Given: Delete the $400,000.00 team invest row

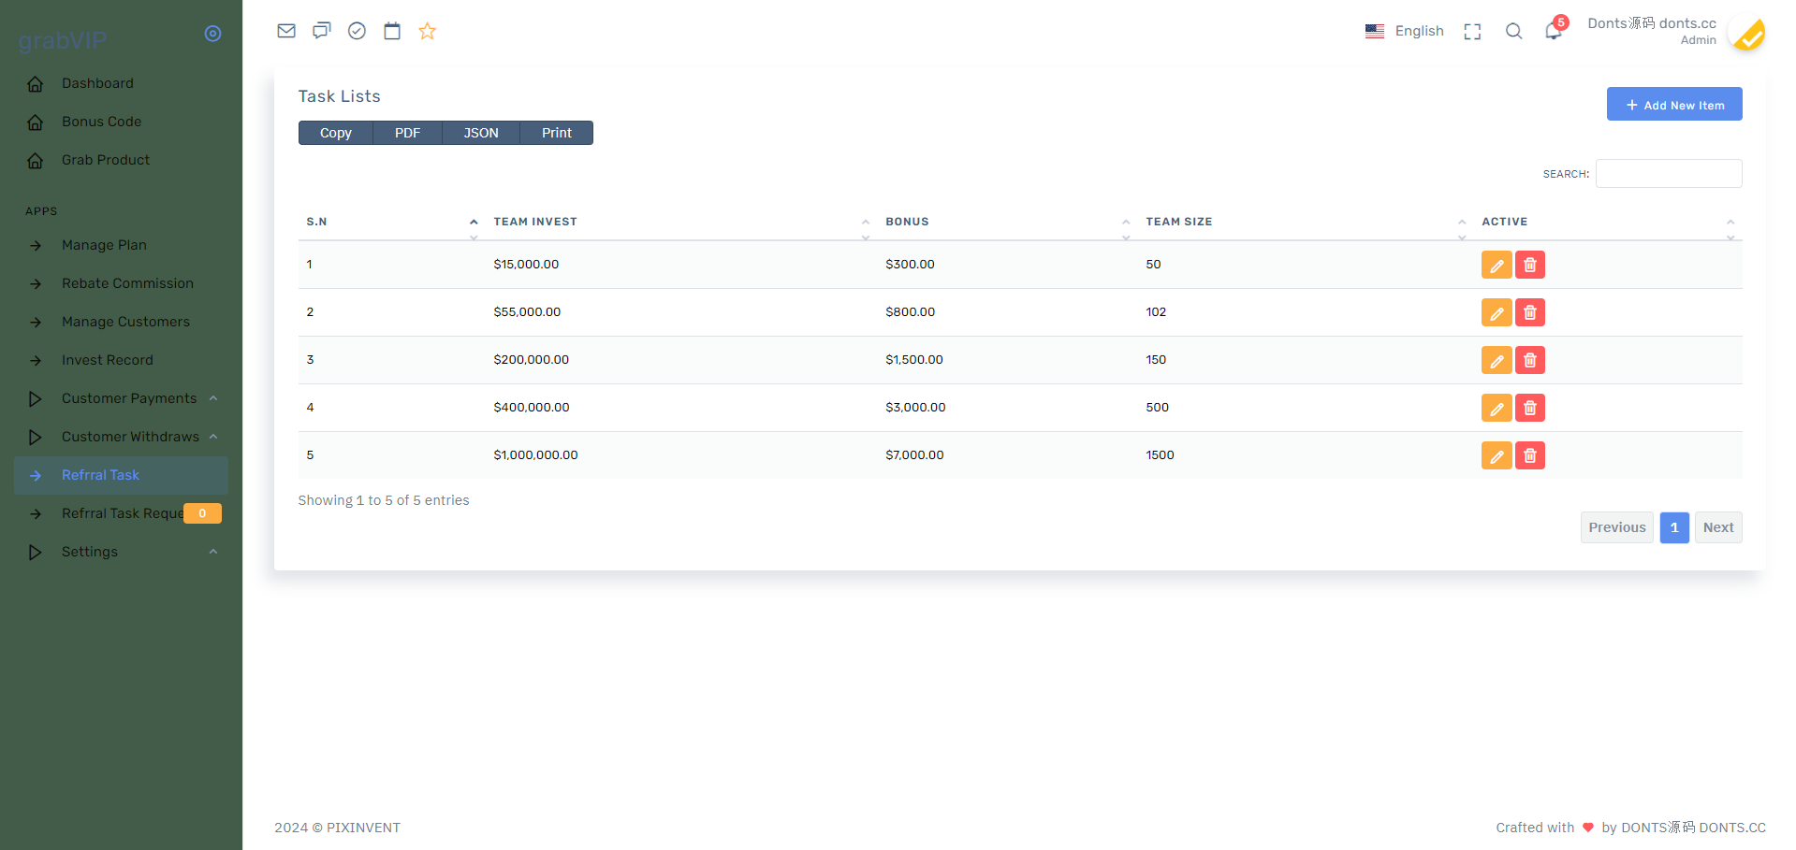Looking at the screenshot, I should click(1530, 408).
